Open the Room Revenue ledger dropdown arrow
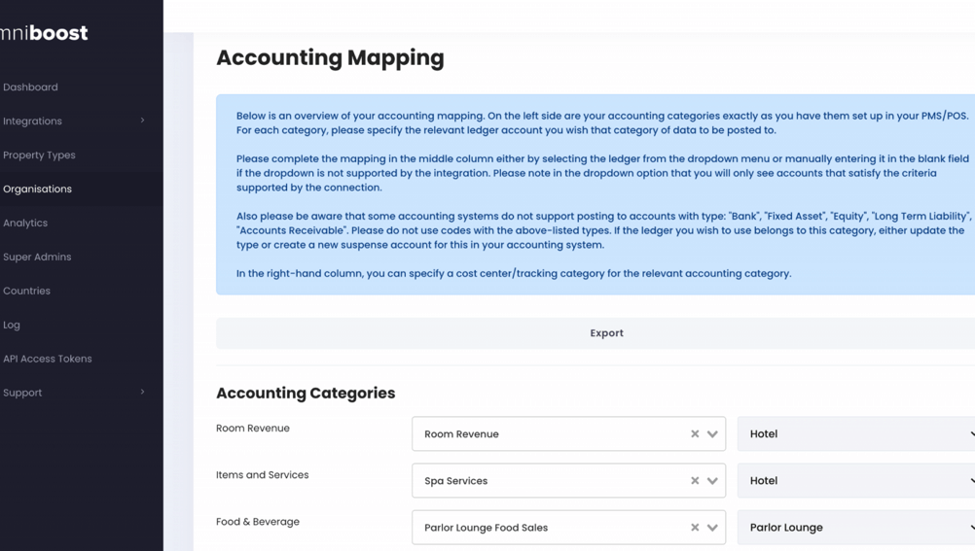Screen dimensions: 975x551 coord(712,434)
